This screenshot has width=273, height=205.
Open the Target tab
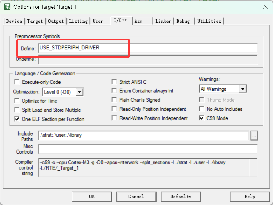point(35,21)
